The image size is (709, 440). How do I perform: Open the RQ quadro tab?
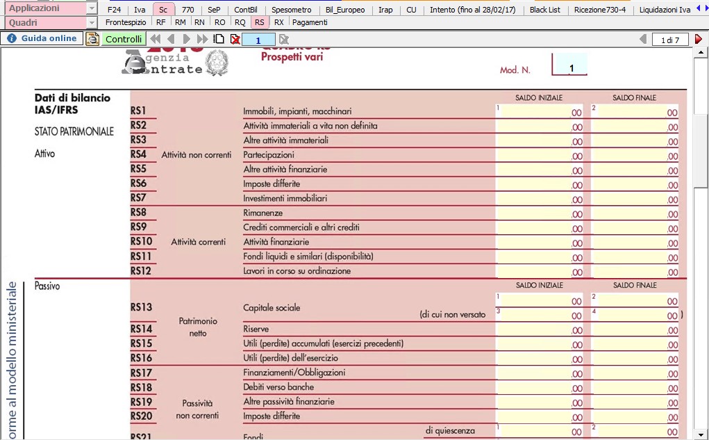point(240,22)
